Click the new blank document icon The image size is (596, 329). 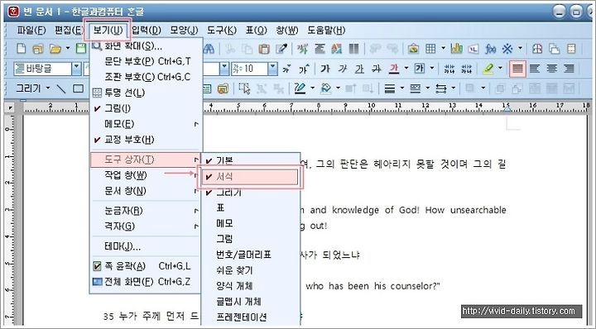click(22, 49)
